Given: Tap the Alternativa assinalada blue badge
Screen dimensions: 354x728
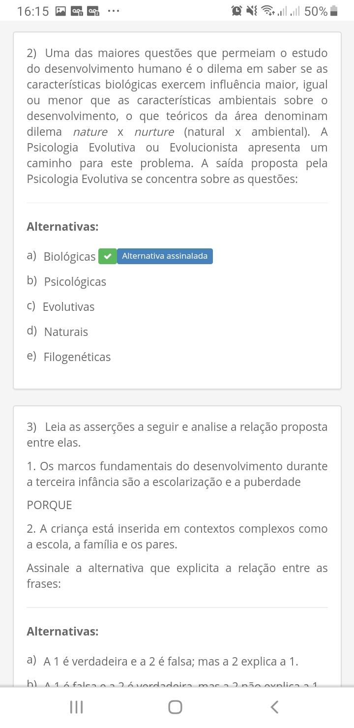Looking at the screenshot, I should (x=165, y=256).
